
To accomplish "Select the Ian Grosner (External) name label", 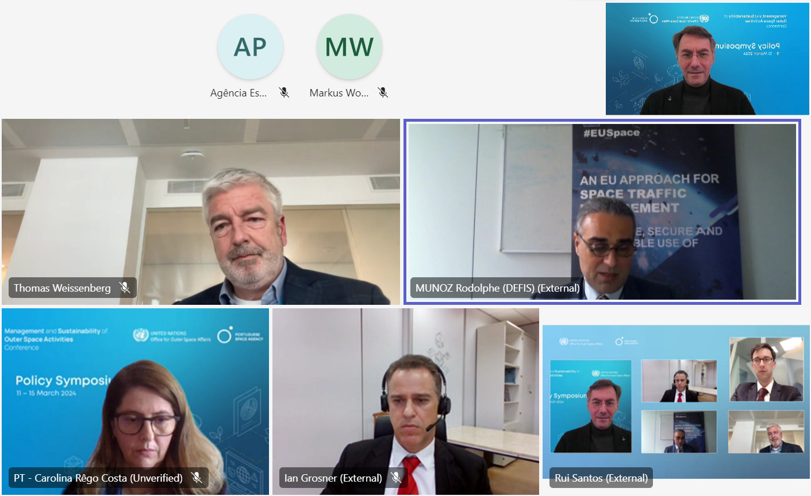I will click(x=333, y=478).
